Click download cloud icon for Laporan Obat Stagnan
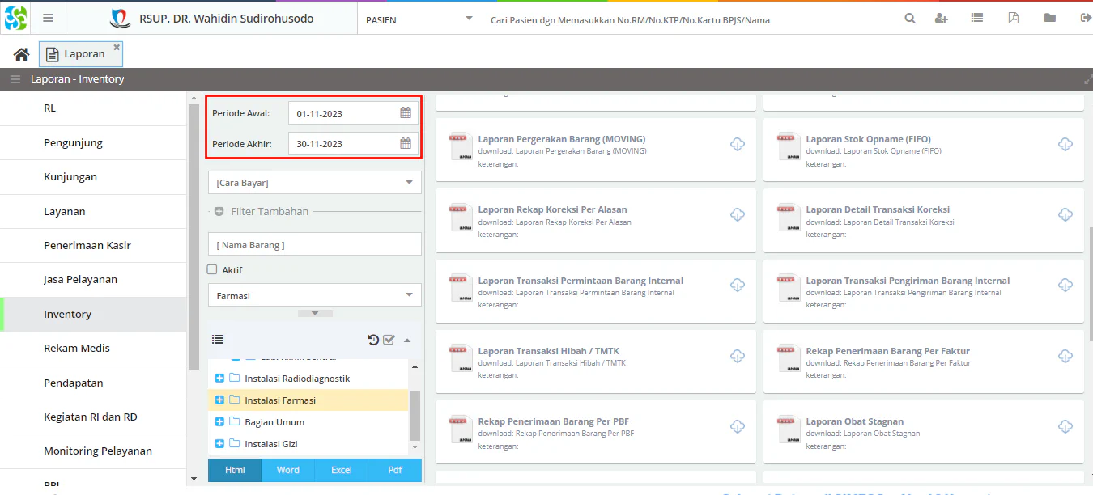 click(x=1065, y=426)
